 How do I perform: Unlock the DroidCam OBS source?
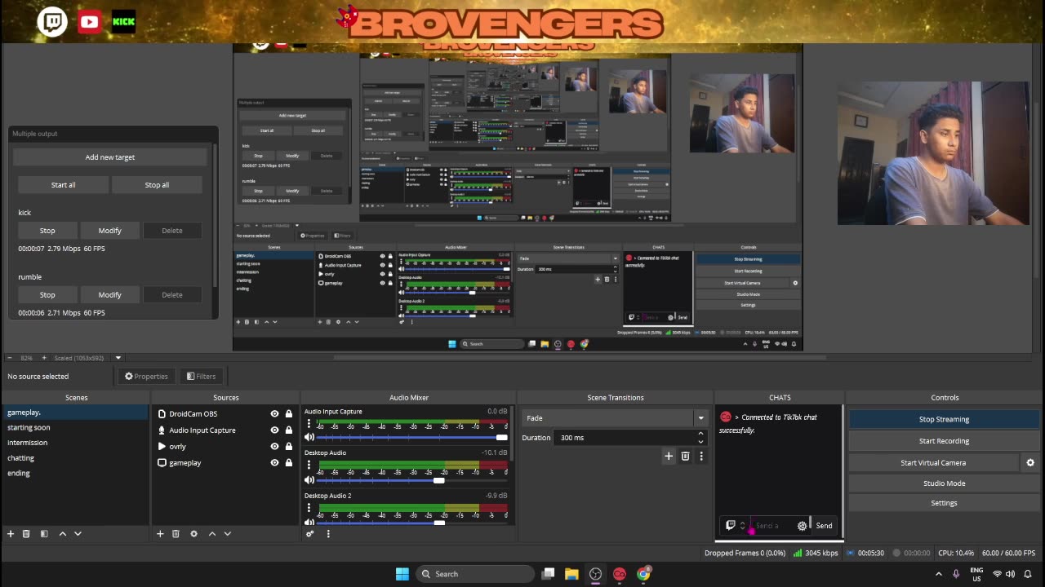288,414
